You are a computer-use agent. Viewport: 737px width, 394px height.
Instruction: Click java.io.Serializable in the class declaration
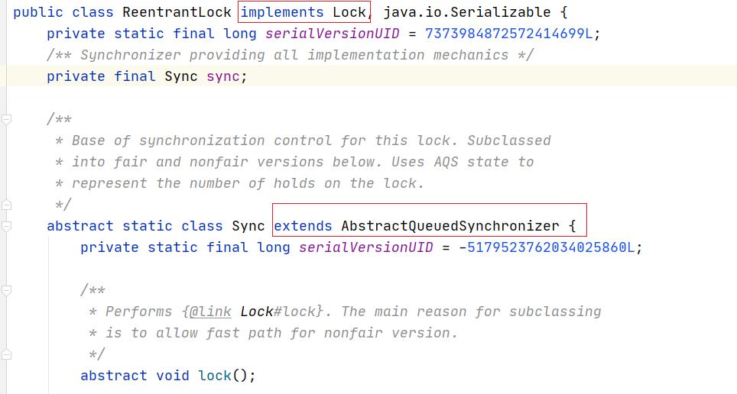click(x=473, y=12)
